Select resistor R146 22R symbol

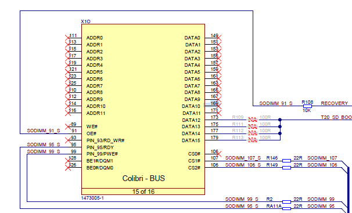point(286,161)
